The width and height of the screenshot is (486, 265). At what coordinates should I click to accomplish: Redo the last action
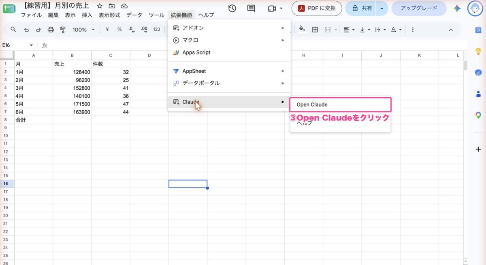[x=38, y=29]
